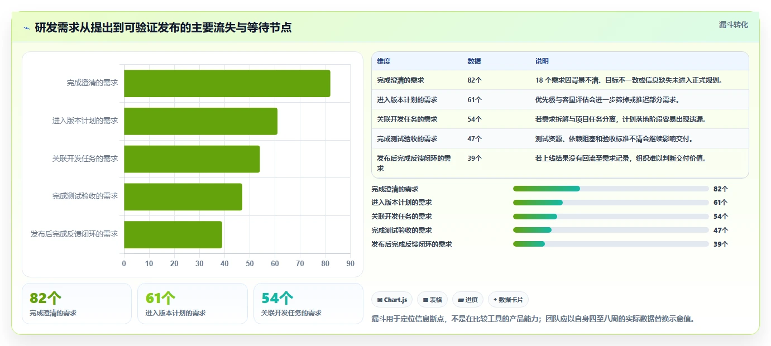771x346 pixels.
Task: Click the description 优先级与容量评估会进一步筛掉或推迟部分需求
Action: [607, 99]
